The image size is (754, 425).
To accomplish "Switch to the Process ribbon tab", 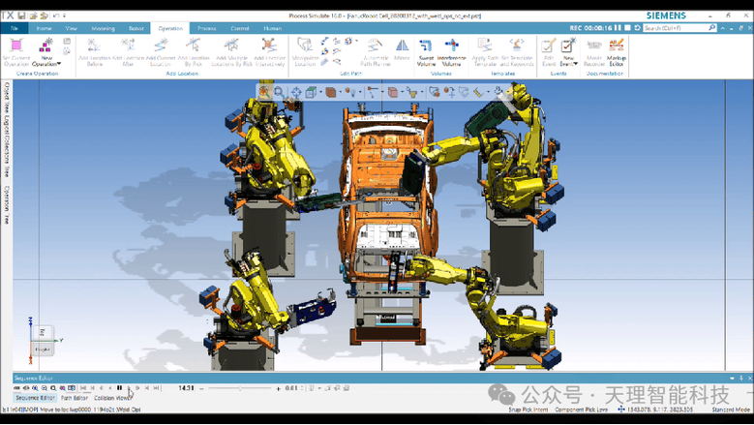I will (207, 28).
